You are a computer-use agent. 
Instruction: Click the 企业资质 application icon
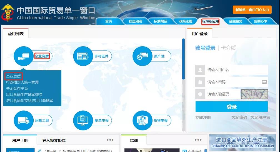click(23, 56)
